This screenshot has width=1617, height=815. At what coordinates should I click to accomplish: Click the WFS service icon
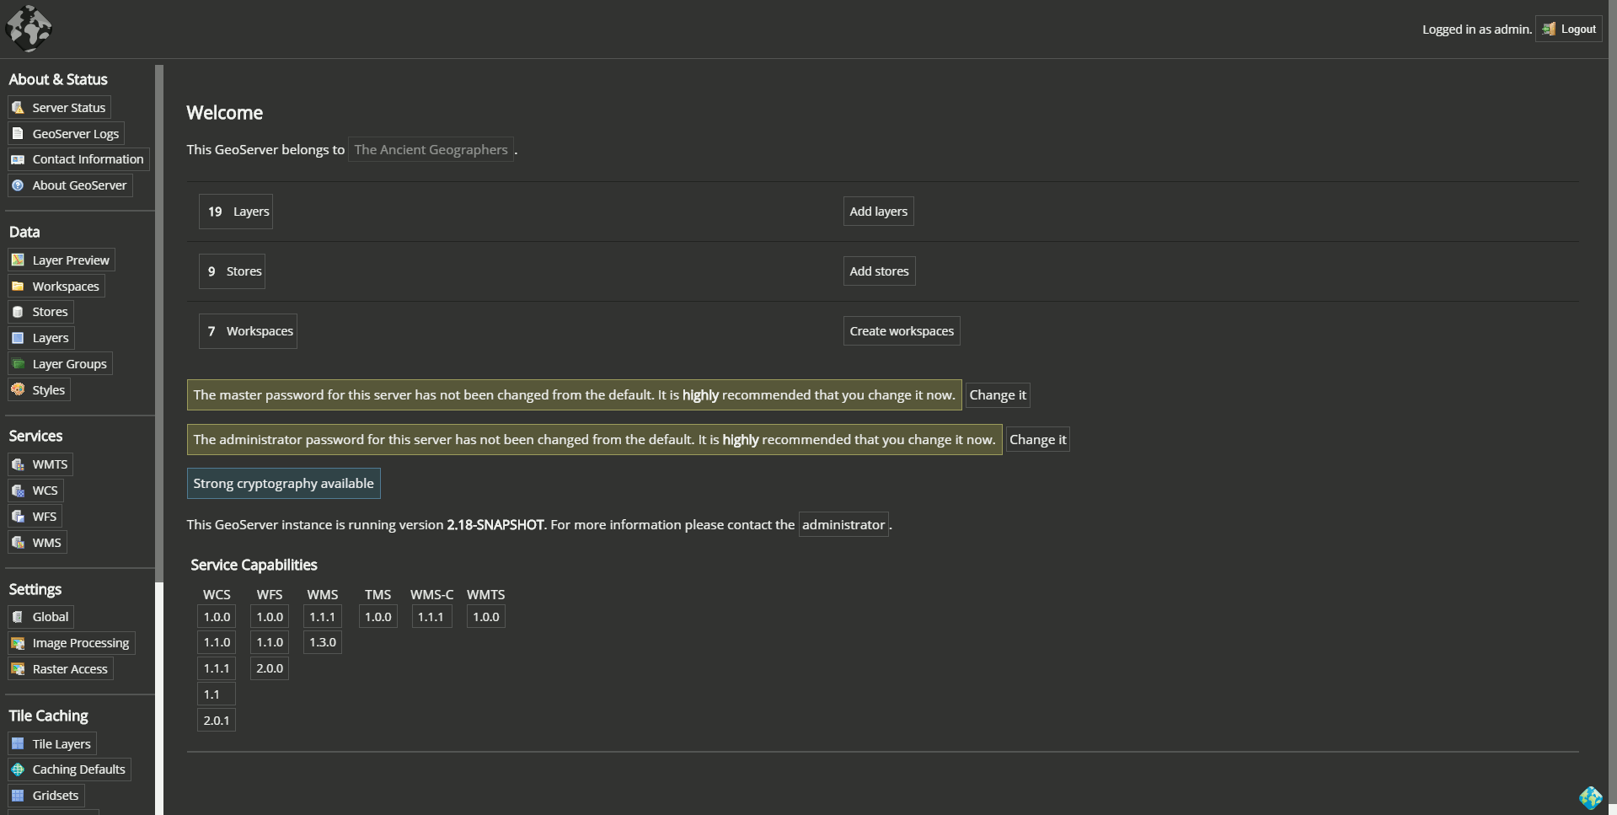click(18, 517)
